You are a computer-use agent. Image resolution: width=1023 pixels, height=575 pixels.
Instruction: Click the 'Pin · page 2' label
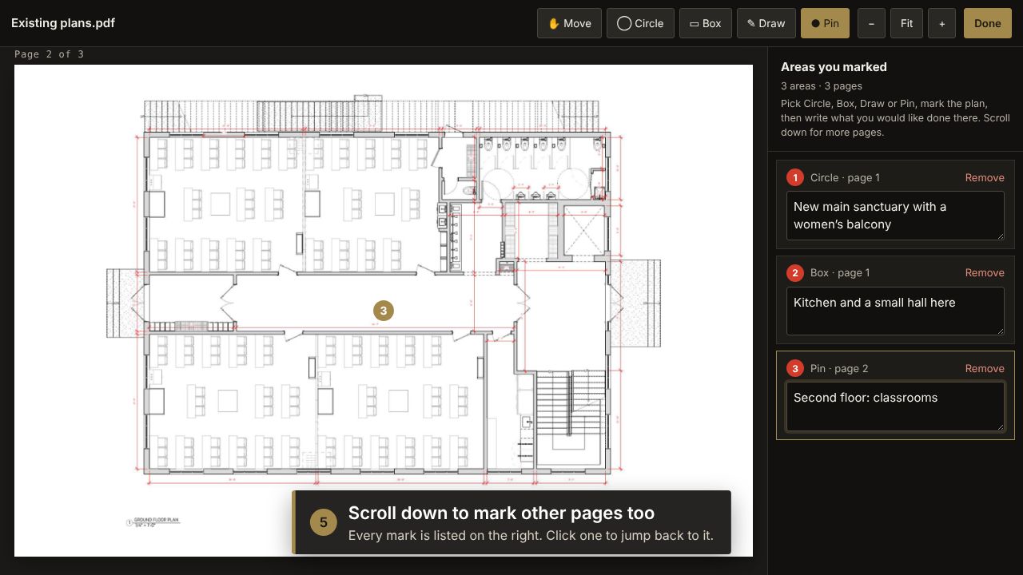839,368
